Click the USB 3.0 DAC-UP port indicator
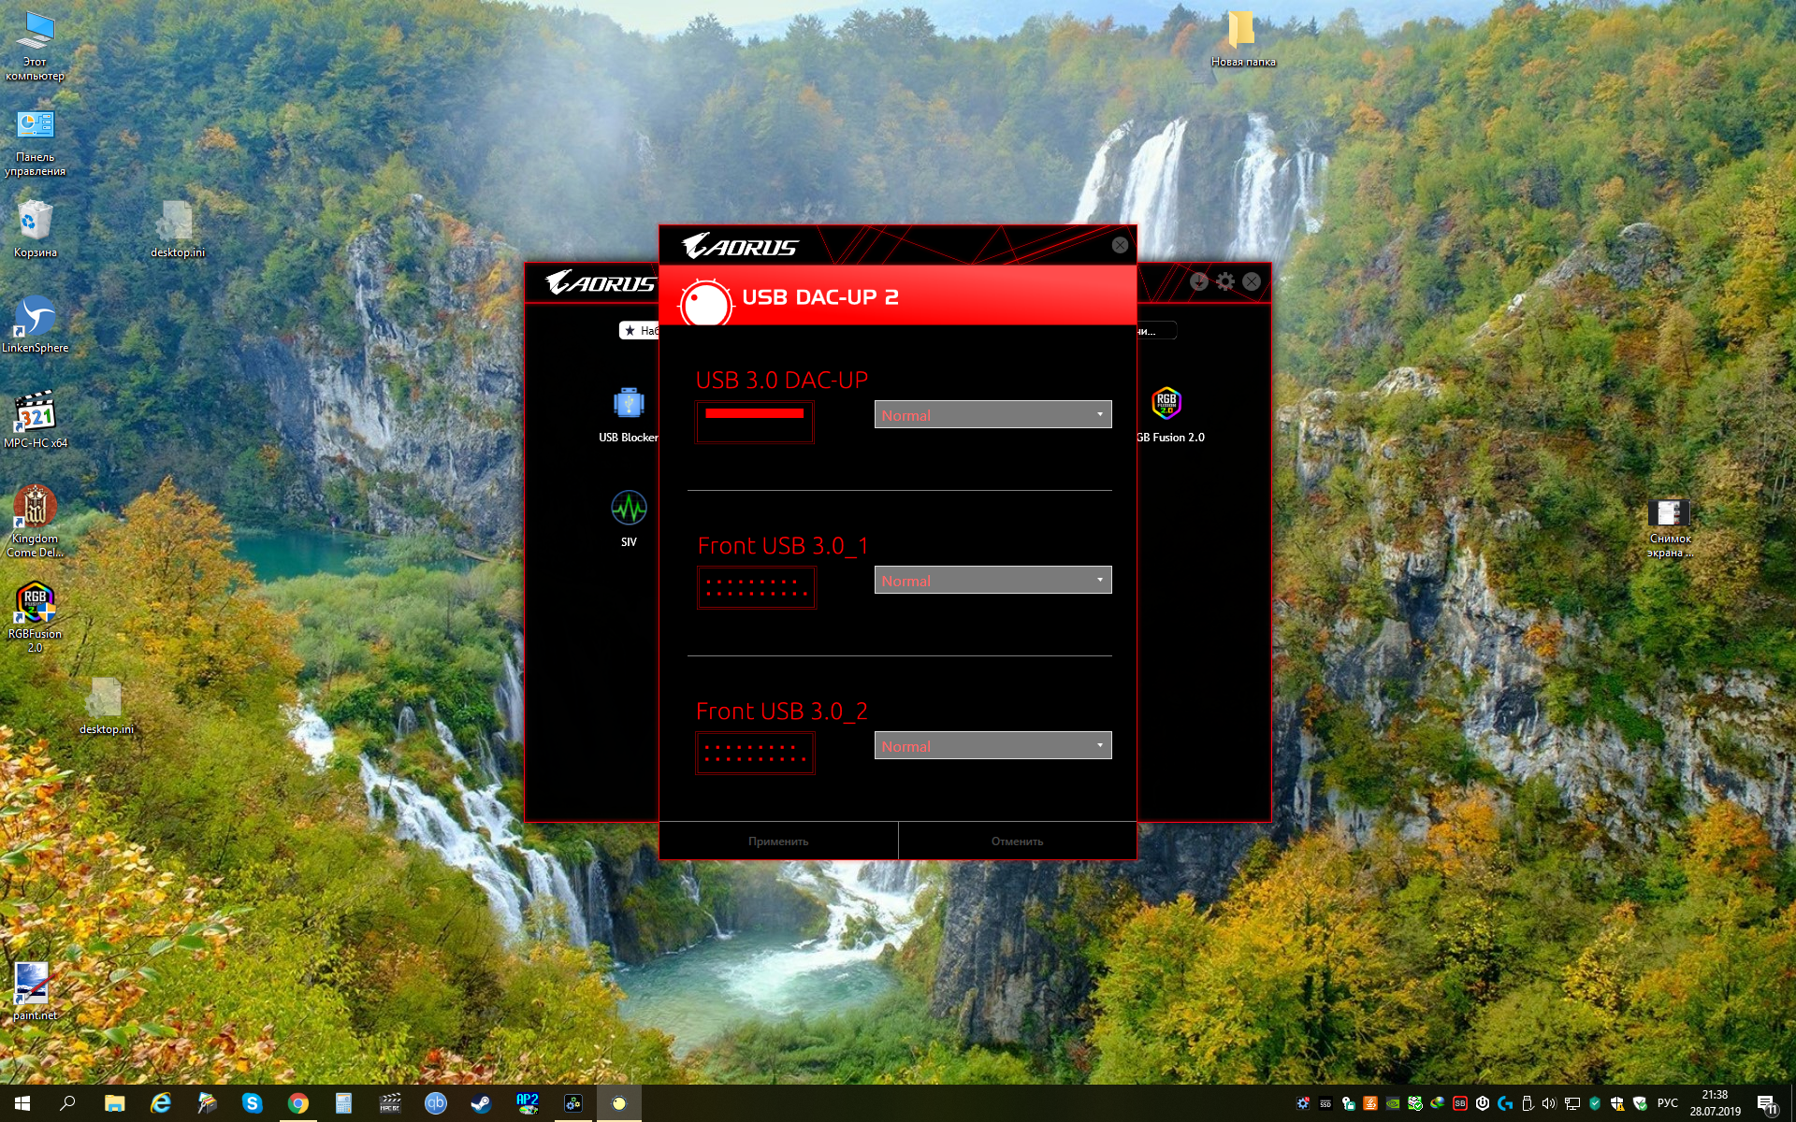 click(754, 422)
